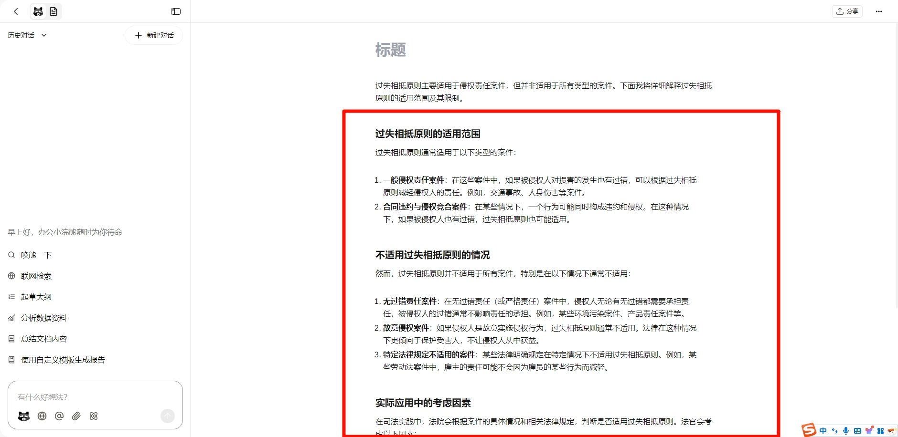Click the 新建对话 new chat button

click(x=153, y=35)
